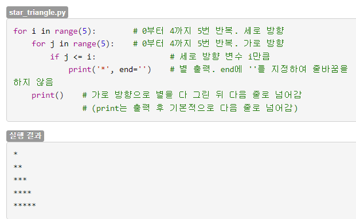Click the five-star output line

coord(25,205)
